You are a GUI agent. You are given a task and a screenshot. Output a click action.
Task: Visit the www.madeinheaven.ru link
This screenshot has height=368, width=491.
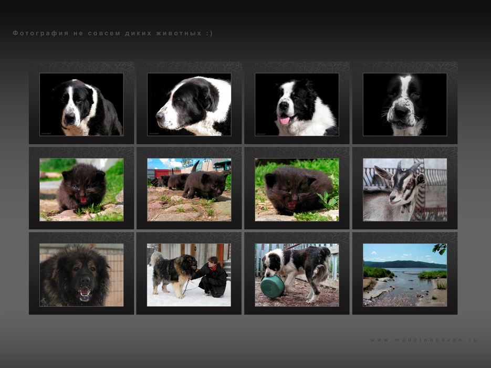[424, 340]
